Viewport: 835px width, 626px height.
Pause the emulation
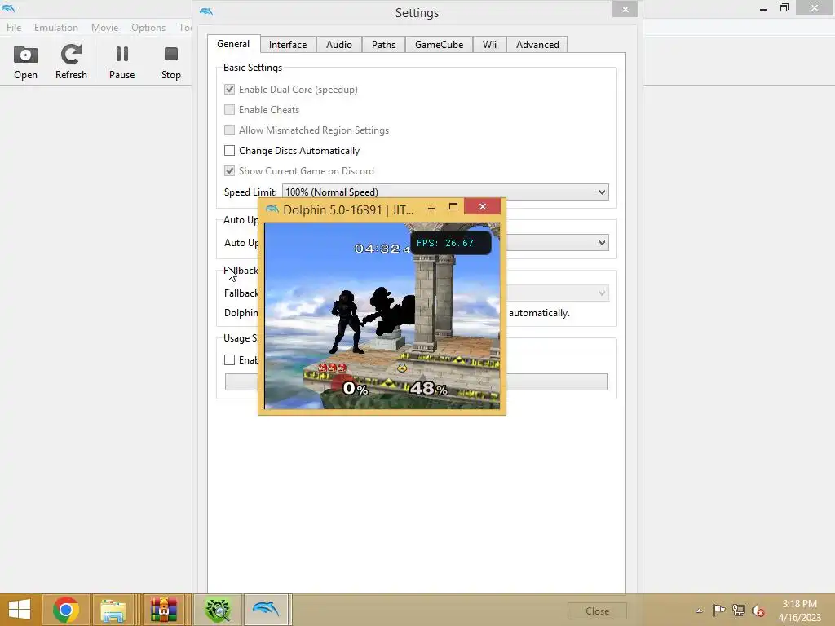pyautogui.click(x=122, y=62)
